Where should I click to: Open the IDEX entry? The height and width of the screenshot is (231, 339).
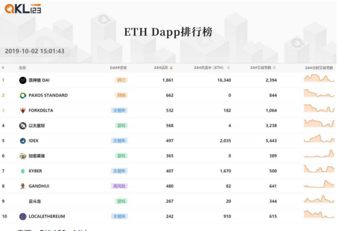[x=33, y=141]
